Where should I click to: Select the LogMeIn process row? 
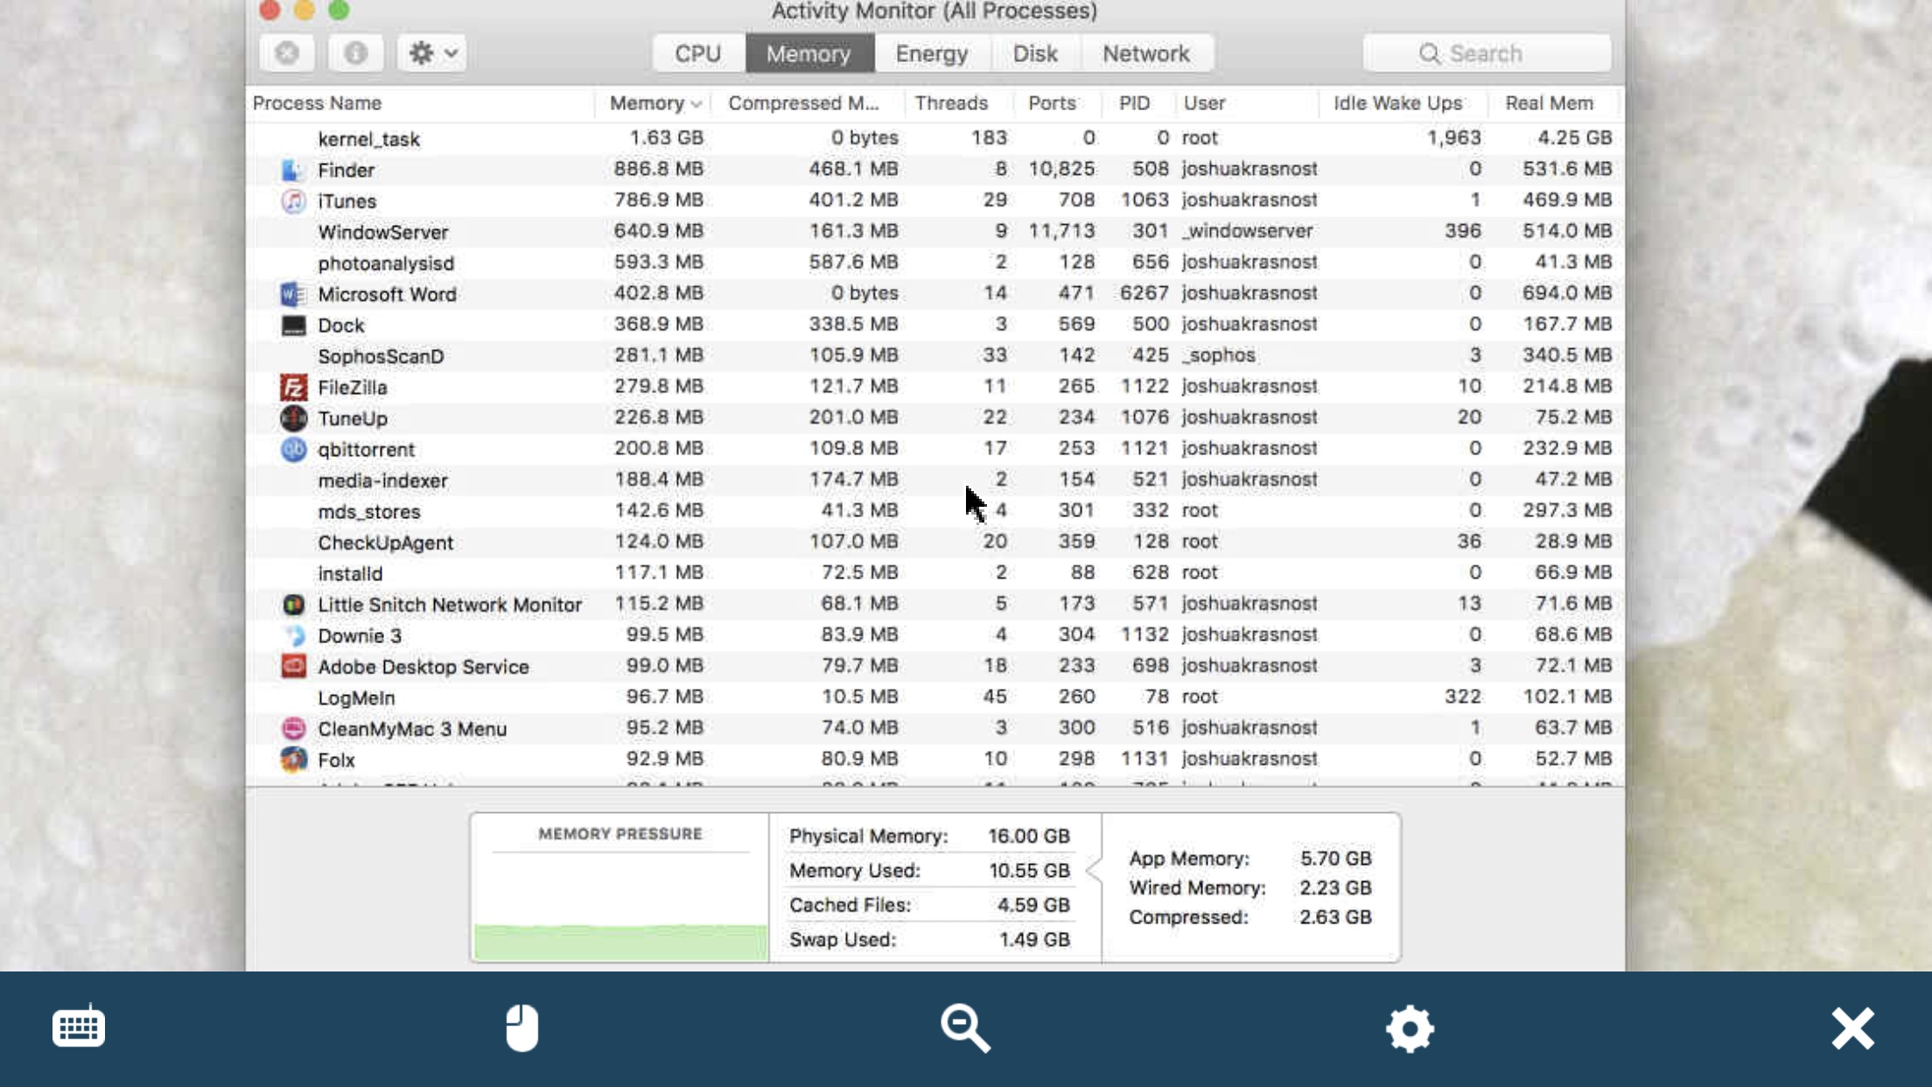pyautogui.click(x=934, y=698)
